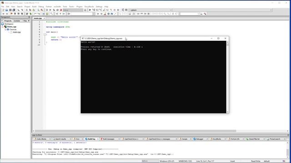Click the New file toolbar icon
The height and width of the screenshot is (163, 291).
(3, 10)
